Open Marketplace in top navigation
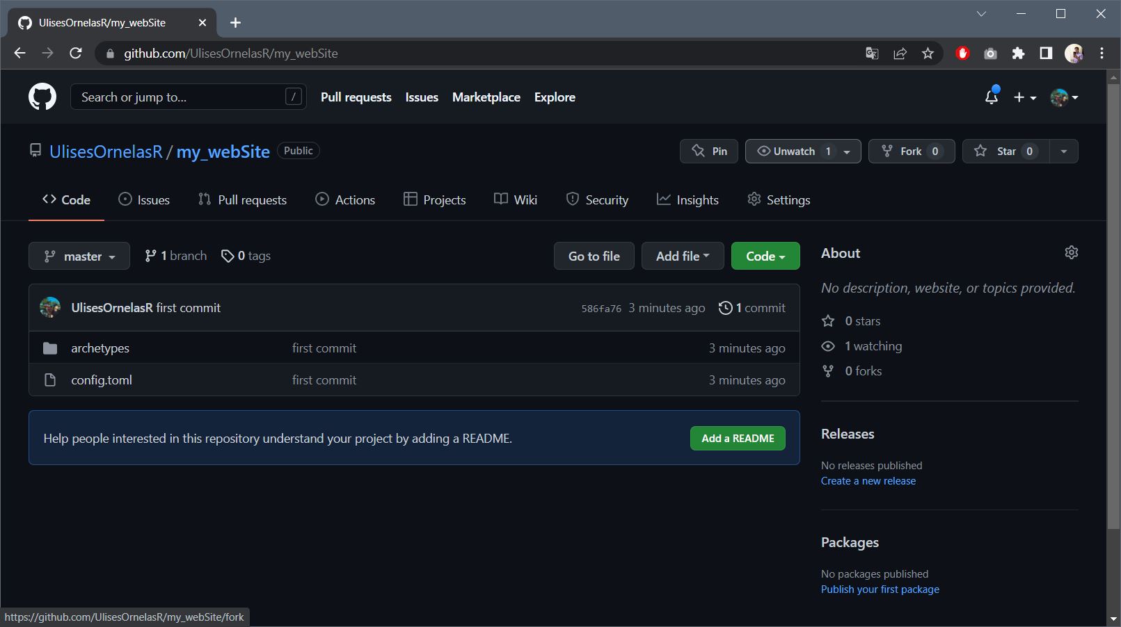Viewport: 1121px width, 627px height. click(486, 97)
